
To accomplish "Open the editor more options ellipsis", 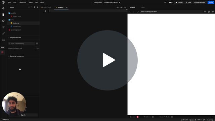I will 125,7.
